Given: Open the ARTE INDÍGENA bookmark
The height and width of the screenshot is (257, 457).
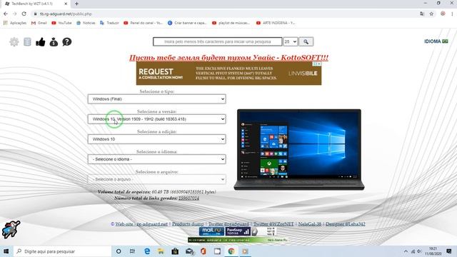Looking at the screenshot, I should coord(276,23).
